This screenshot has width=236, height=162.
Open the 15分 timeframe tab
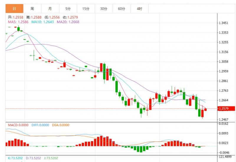(x=86, y=9)
